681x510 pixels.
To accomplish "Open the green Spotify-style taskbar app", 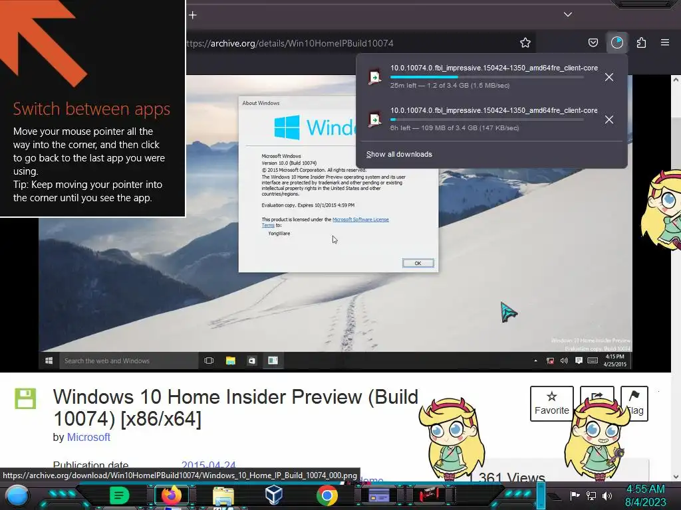I will click(119, 495).
